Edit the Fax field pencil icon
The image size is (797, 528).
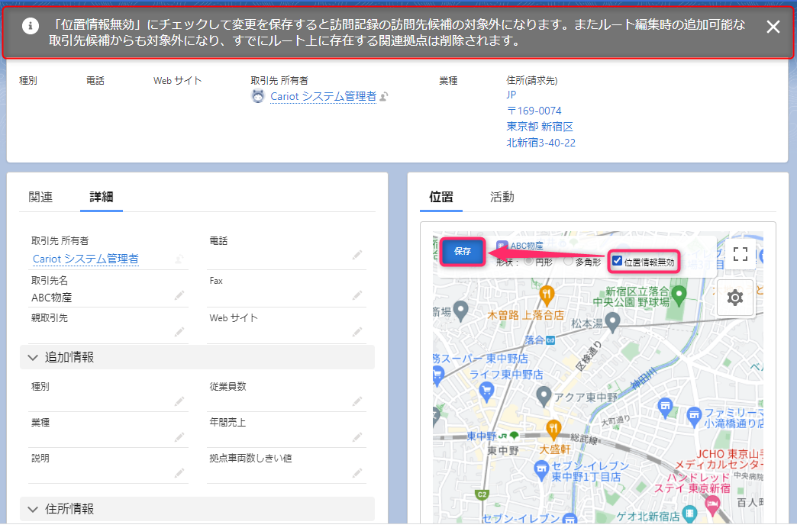(357, 295)
